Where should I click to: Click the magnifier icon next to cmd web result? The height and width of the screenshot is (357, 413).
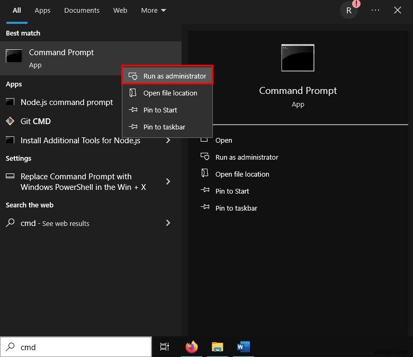coord(10,223)
